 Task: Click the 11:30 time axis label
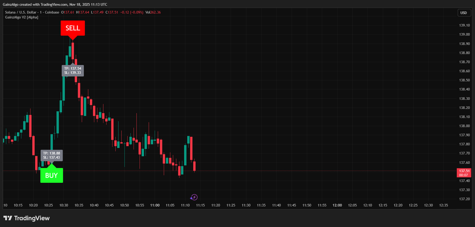[x=246, y=205]
